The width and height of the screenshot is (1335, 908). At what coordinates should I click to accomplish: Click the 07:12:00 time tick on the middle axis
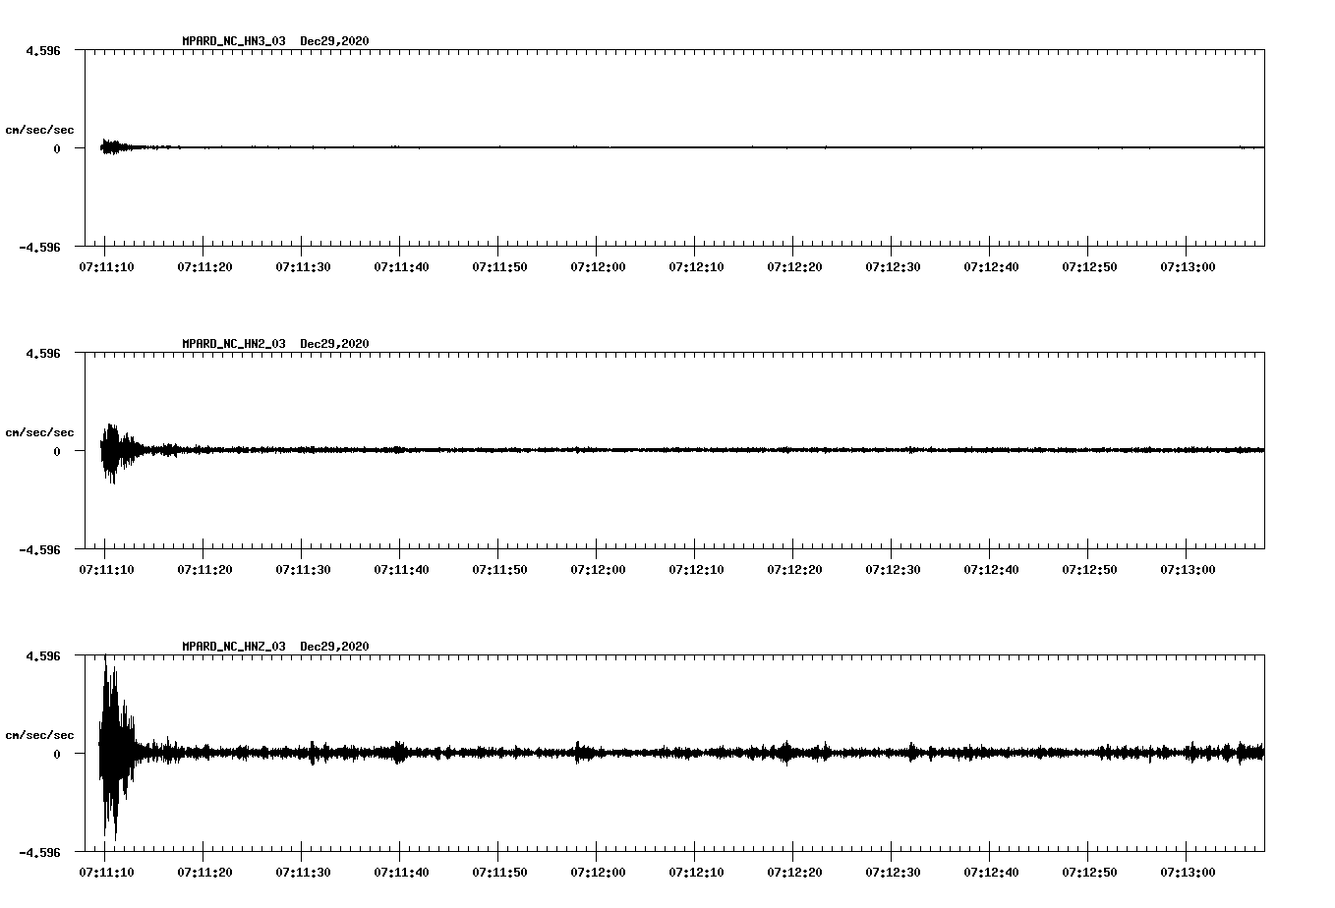[x=596, y=566]
